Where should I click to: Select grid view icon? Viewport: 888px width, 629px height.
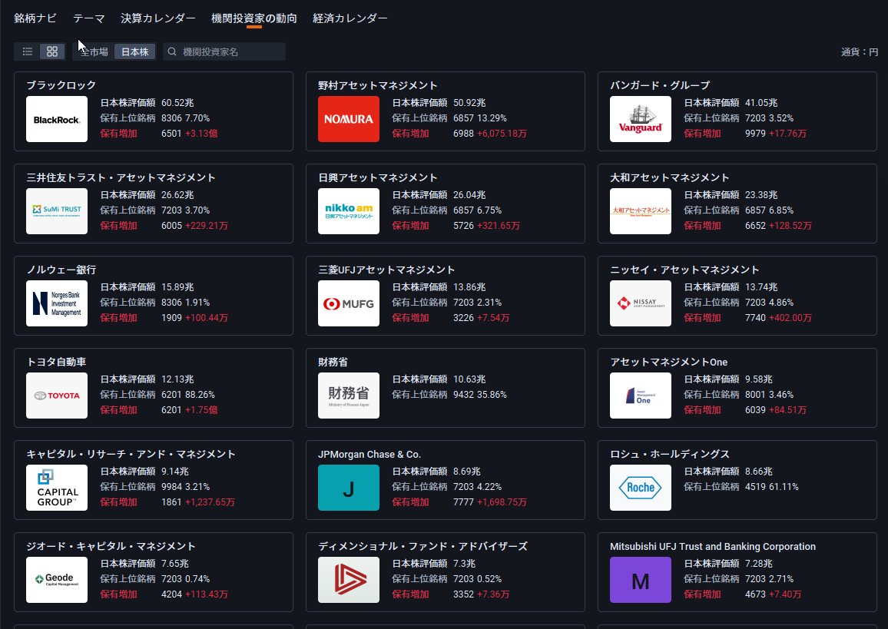click(52, 51)
